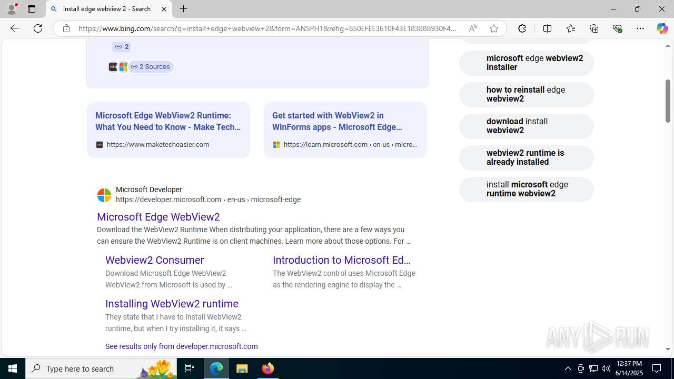The height and width of the screenshot is (379, 674).
Task: Open Browser essentials heart icon
Action: 617,28
